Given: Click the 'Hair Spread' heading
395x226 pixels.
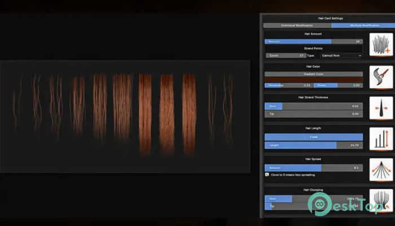Looking at the screenshot, I should [313, 159].
